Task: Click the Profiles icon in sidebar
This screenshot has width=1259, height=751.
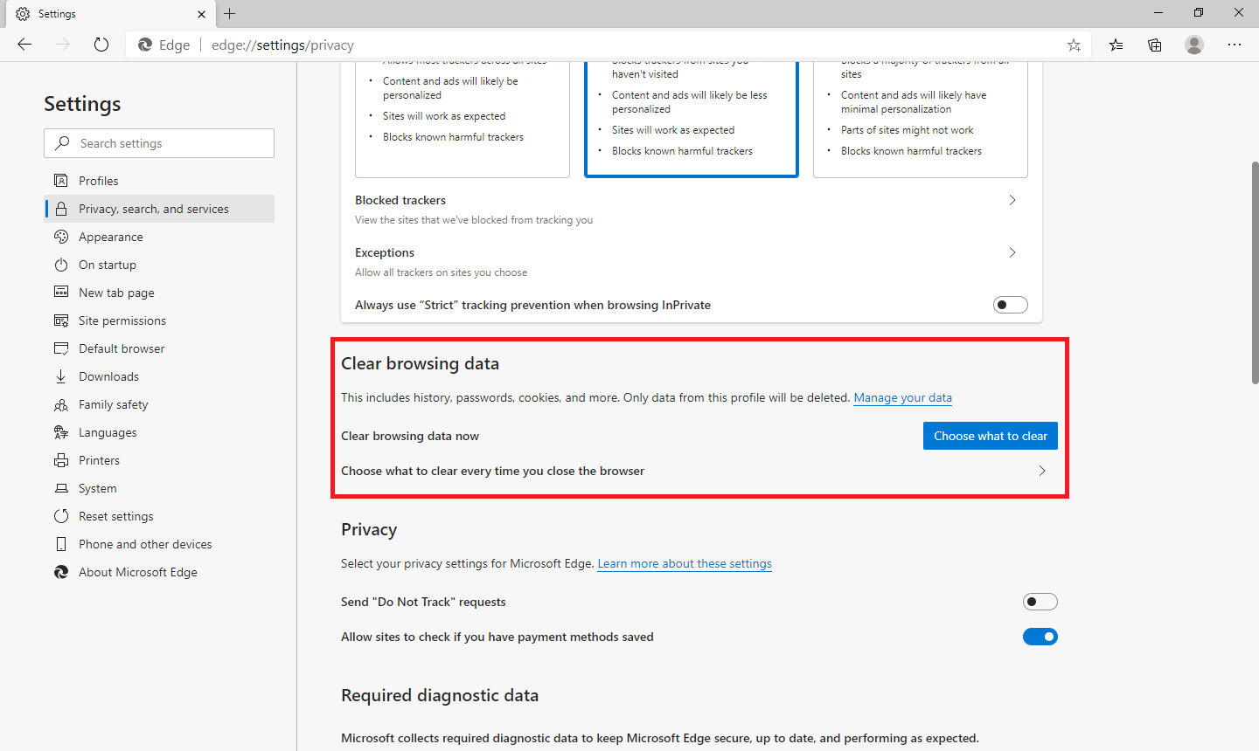Action: click(x=61, y=181)
